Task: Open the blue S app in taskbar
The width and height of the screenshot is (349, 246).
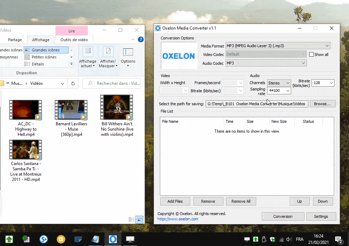Action: pos(44,239)
